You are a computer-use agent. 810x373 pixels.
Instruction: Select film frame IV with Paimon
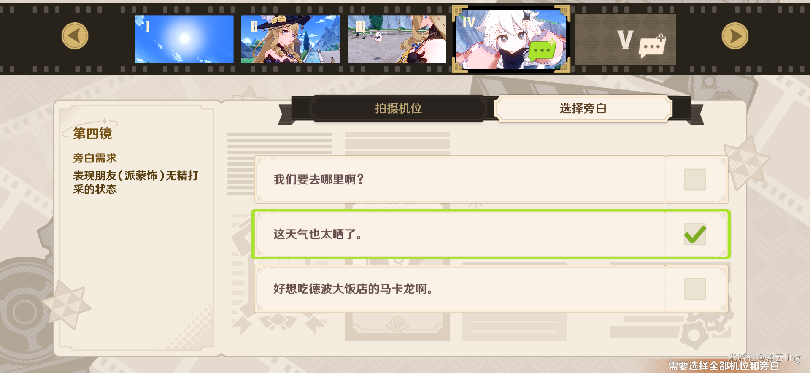pyautogui.click(x=511, y=40)
